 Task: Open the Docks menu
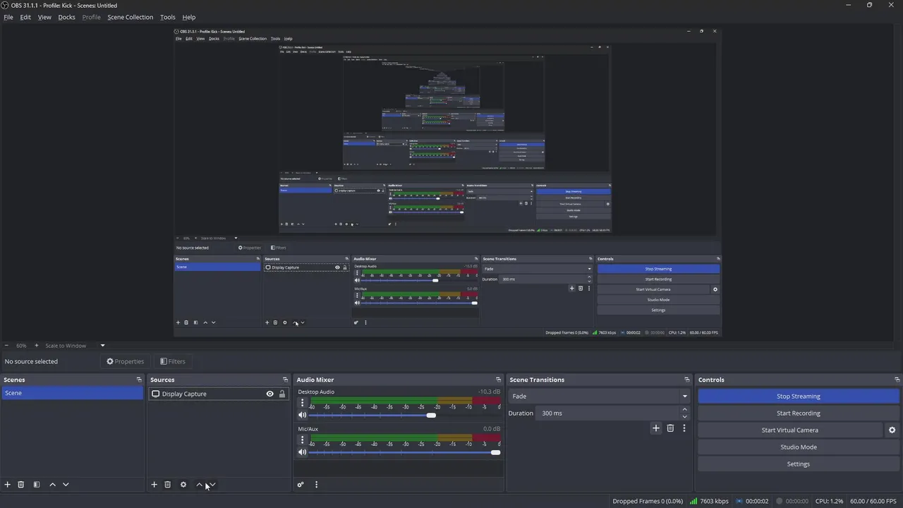coord(66,17)
